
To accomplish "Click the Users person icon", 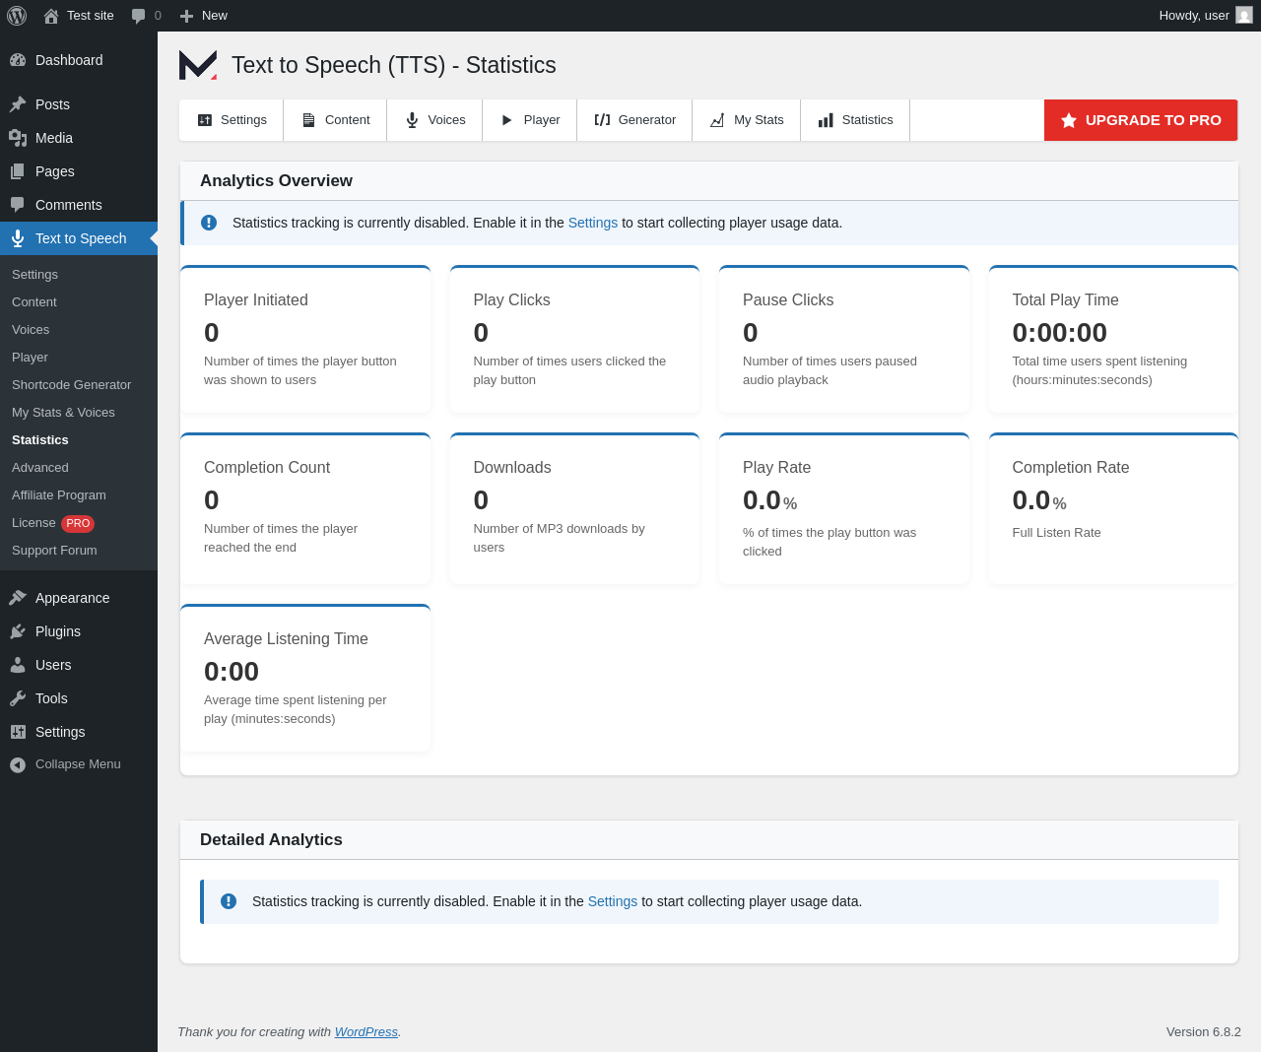I will 18,665.
